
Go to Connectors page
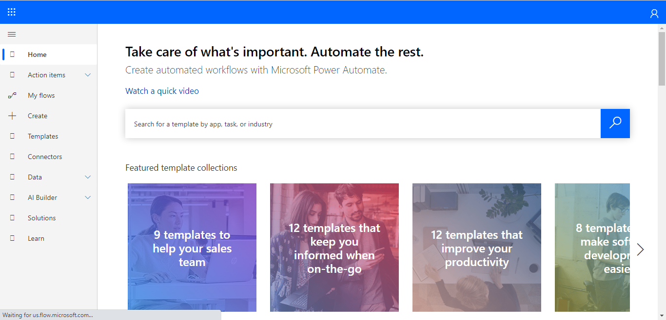click(x=45, y=157)
